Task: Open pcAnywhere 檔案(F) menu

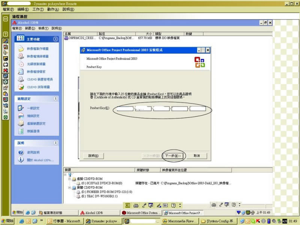Action: coord(8,9)
